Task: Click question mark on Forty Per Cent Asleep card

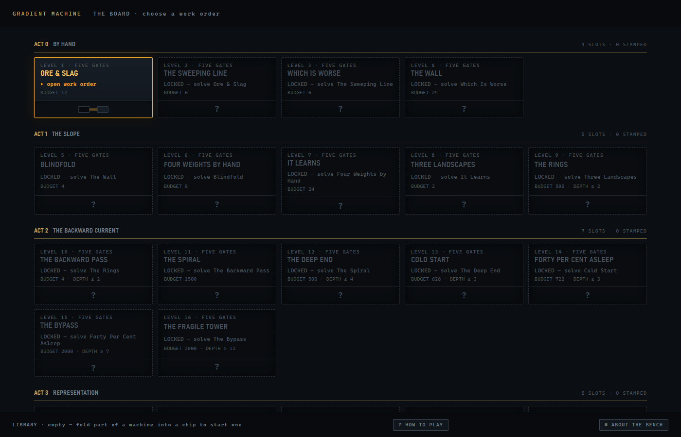Action: 588,295
